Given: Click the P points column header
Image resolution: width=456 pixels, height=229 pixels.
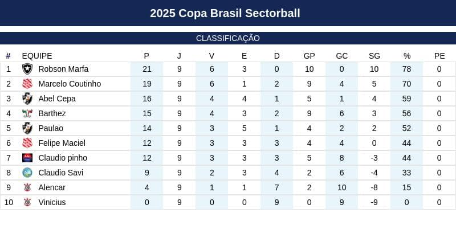Looking at the screenshot, I should tap(146, 56).
